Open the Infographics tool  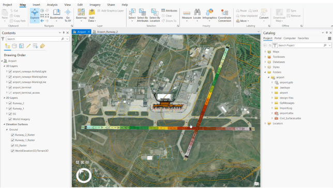[x=209, y=15]
